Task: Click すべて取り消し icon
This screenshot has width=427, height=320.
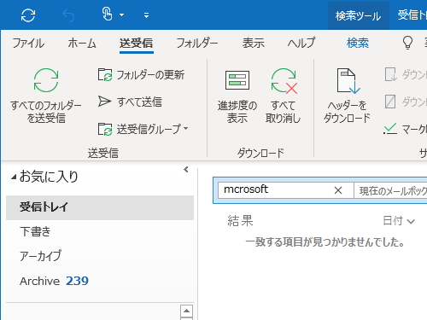Action: tap(284, 81)
